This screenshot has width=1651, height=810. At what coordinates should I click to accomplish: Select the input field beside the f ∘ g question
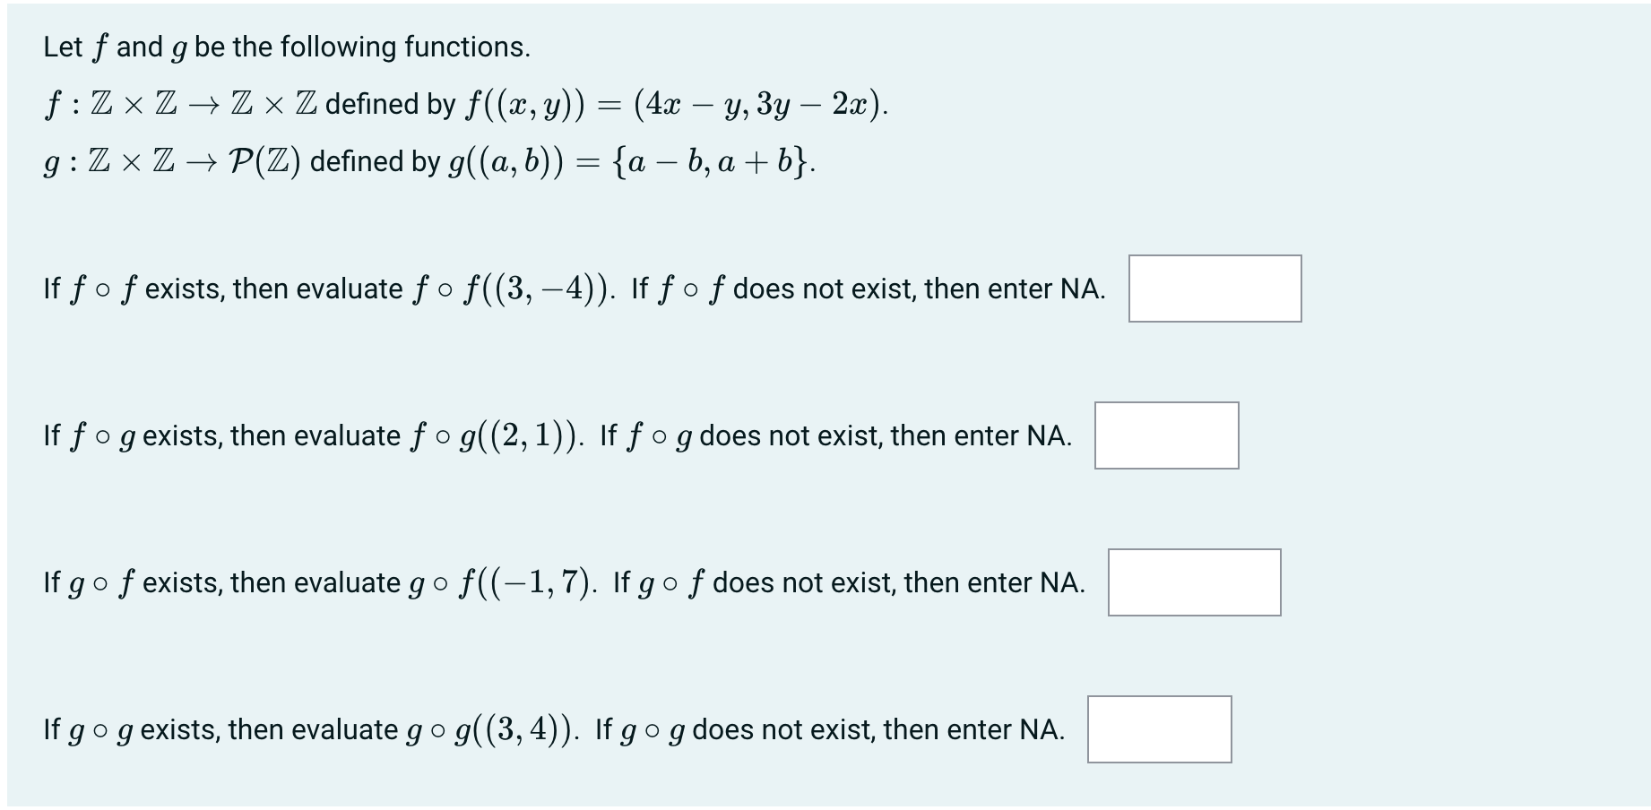point(1166,435)
